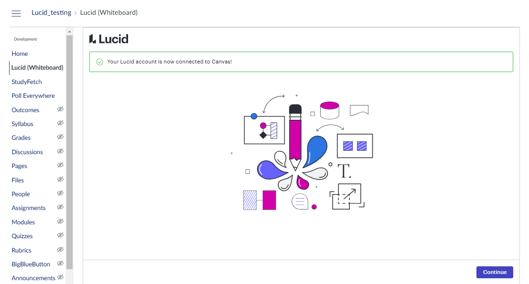Click the hidden eye icon beside BigBlueButton

[x=60, y=263]
